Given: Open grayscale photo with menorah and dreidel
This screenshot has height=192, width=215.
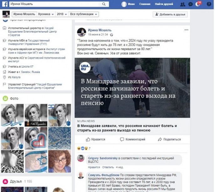Looking at the screenshot, I should pos(12,138).
